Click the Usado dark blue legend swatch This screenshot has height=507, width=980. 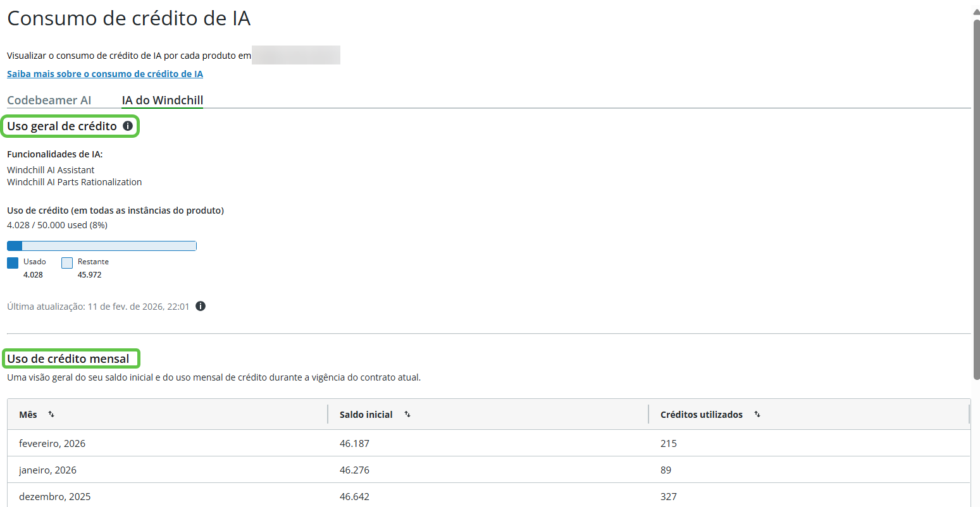point(13,263)
